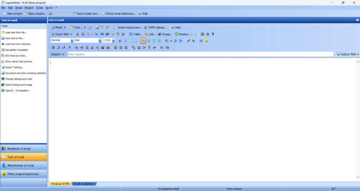Click the horizontal line insert icon
Viewport: 360px width, 191px height.
(201, 41)
